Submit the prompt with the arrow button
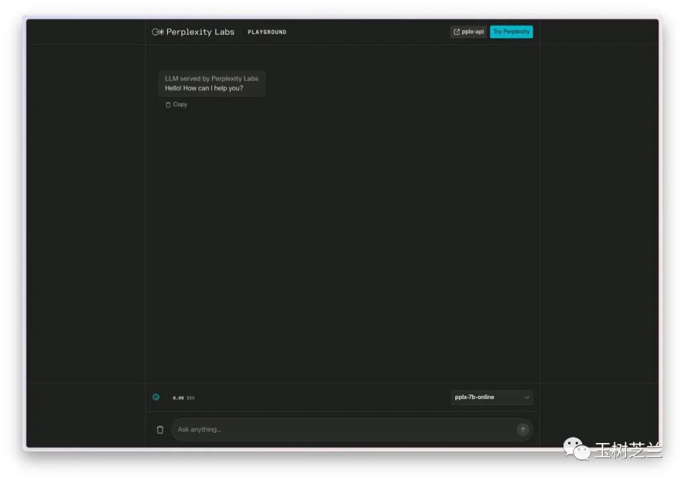Viewport: 685px width, 481px height. pyautogui.click(x=523, y=430)
